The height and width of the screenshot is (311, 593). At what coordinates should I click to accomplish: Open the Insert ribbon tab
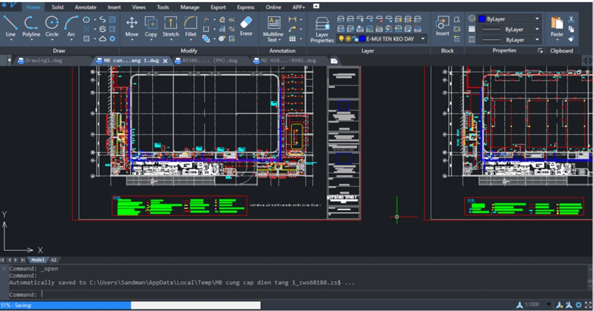(x=114, y=7)
